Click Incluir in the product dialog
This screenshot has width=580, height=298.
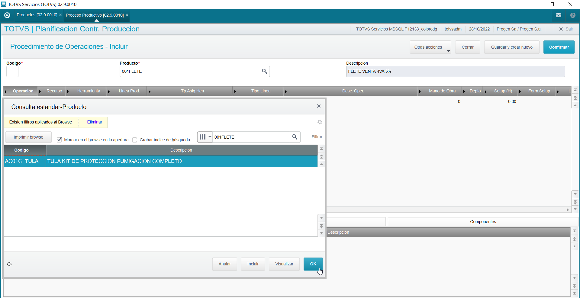(x=253, y=264)
